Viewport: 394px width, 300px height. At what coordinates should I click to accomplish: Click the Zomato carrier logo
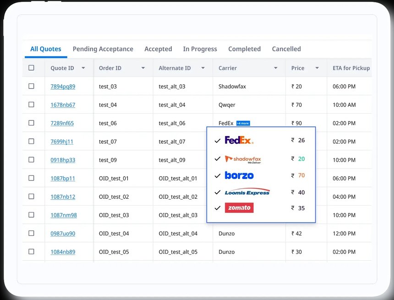(x=239, y=208)
